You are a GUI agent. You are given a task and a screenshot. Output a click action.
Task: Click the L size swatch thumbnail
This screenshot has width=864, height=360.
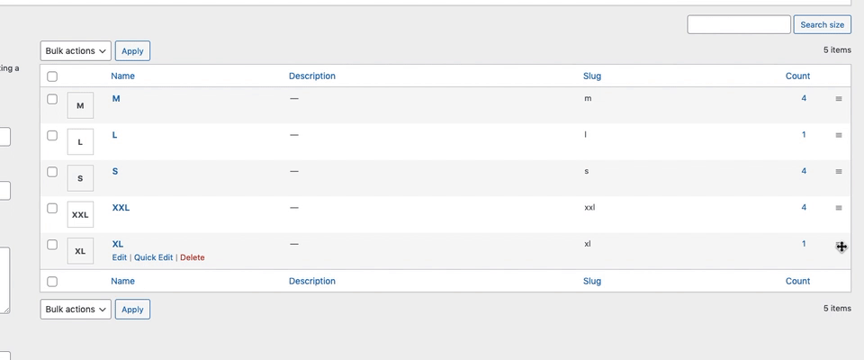click(80, 142)
